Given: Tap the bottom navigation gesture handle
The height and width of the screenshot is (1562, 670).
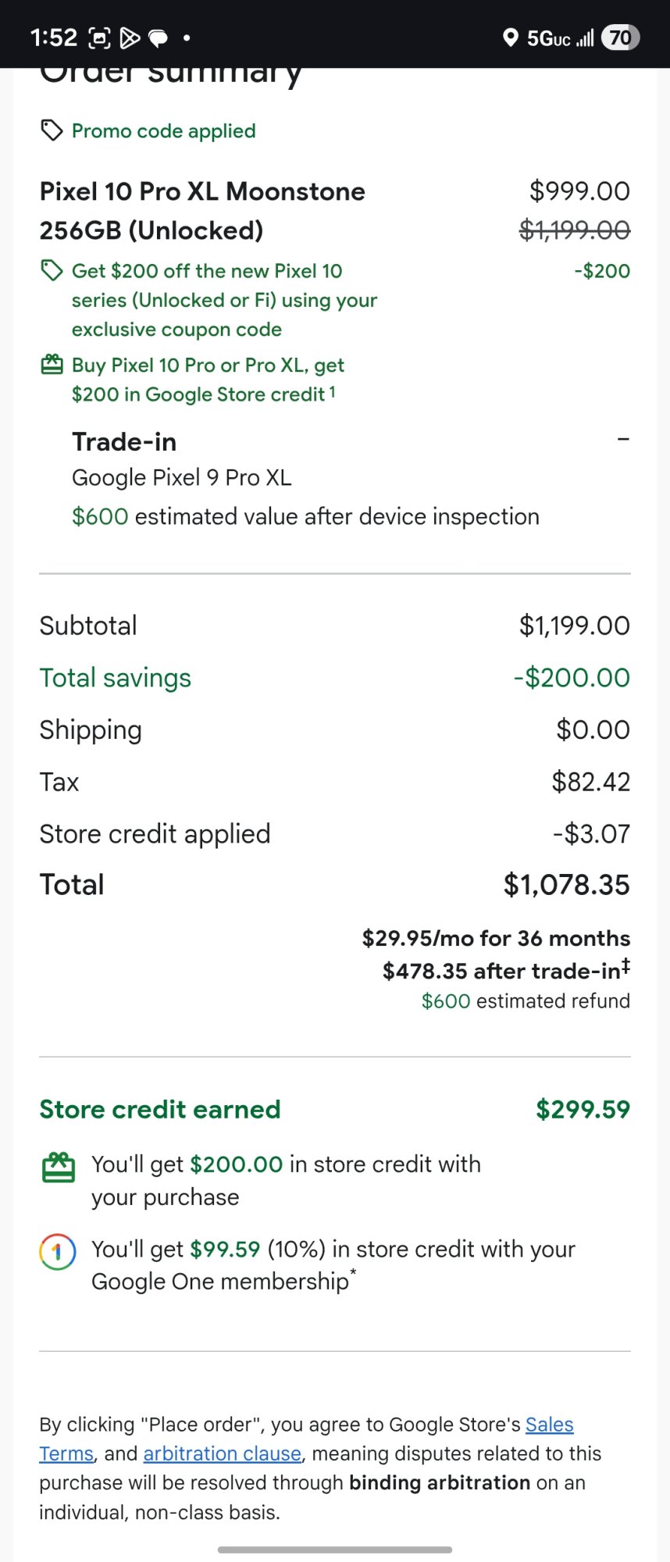Looking at the screenshot, I should [335, 1550].
